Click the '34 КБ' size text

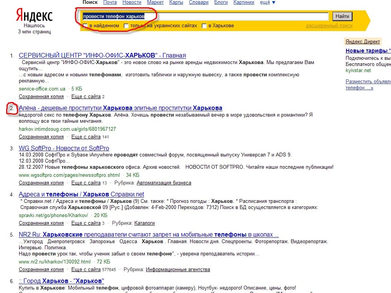(133, 175)
